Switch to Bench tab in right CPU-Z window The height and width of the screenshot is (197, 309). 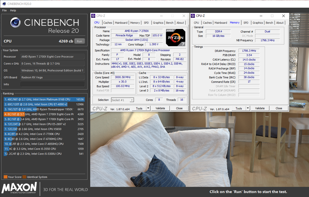pos(269,23)
